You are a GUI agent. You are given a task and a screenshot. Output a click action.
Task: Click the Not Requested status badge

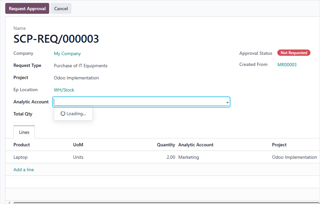coord(294,53)
